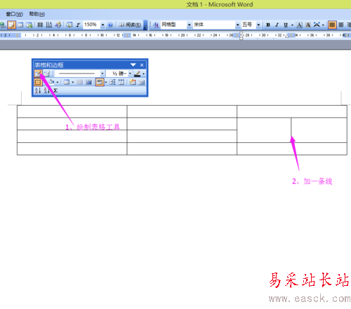
Task: Click the Word Help question icon
Action: (x=110, y=25)
